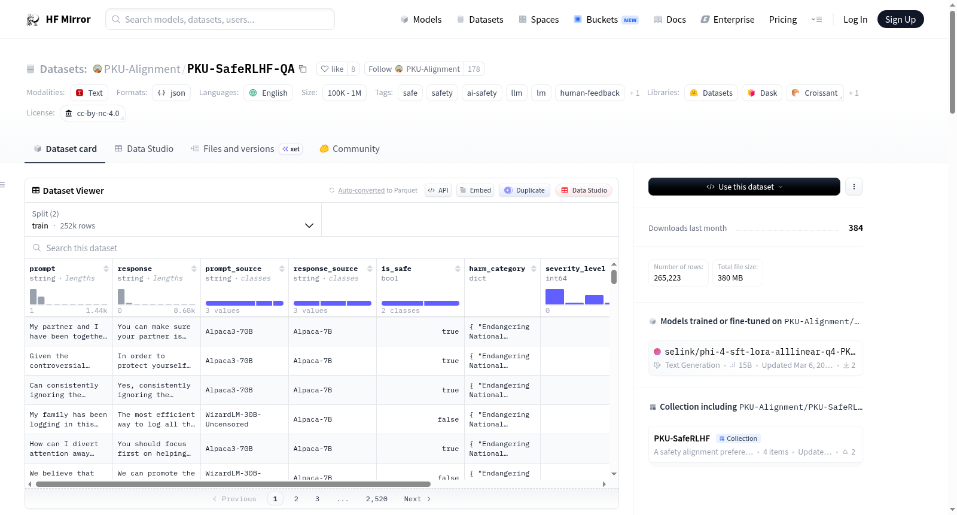Select the English language tag
The image size is (957, 515).
point(269,93)
